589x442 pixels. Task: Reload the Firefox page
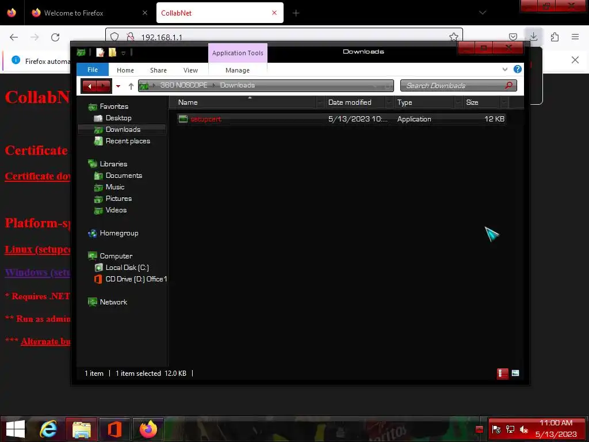tap(55, 37)
